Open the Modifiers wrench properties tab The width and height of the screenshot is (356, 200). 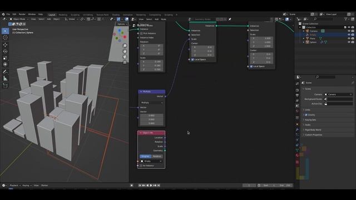297,129
